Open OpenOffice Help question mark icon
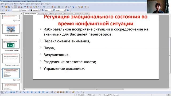 pyautogui.click(x=73, y=7)
